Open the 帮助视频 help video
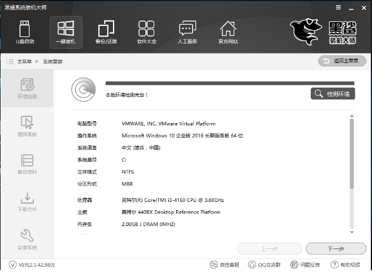This screenshot has height=272, width=372. pyautogui.click(x=346, y=265)
